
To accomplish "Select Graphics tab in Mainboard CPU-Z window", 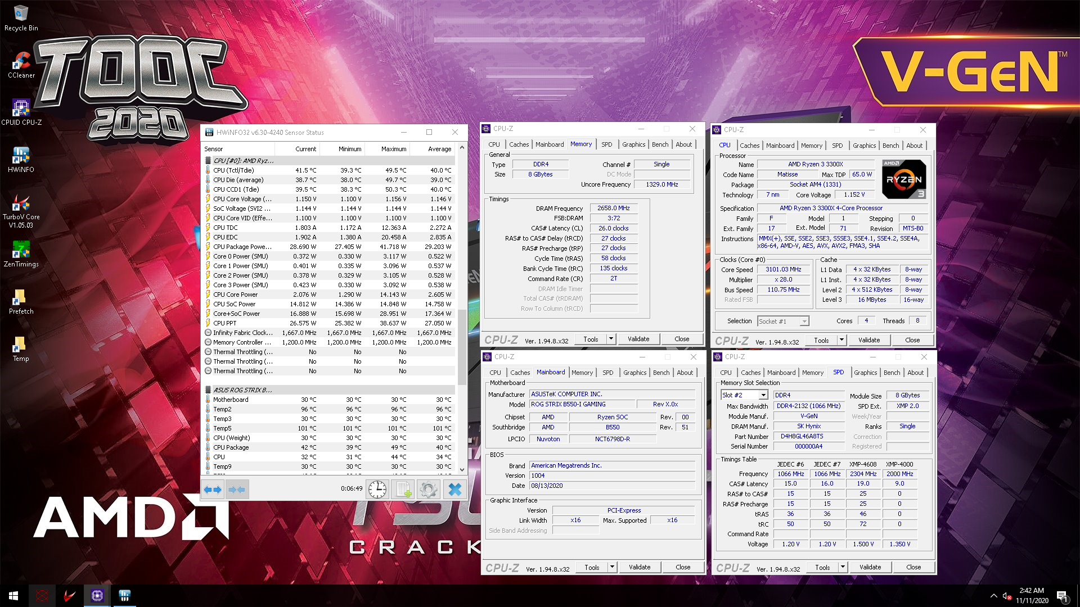I will click(634, 373).
